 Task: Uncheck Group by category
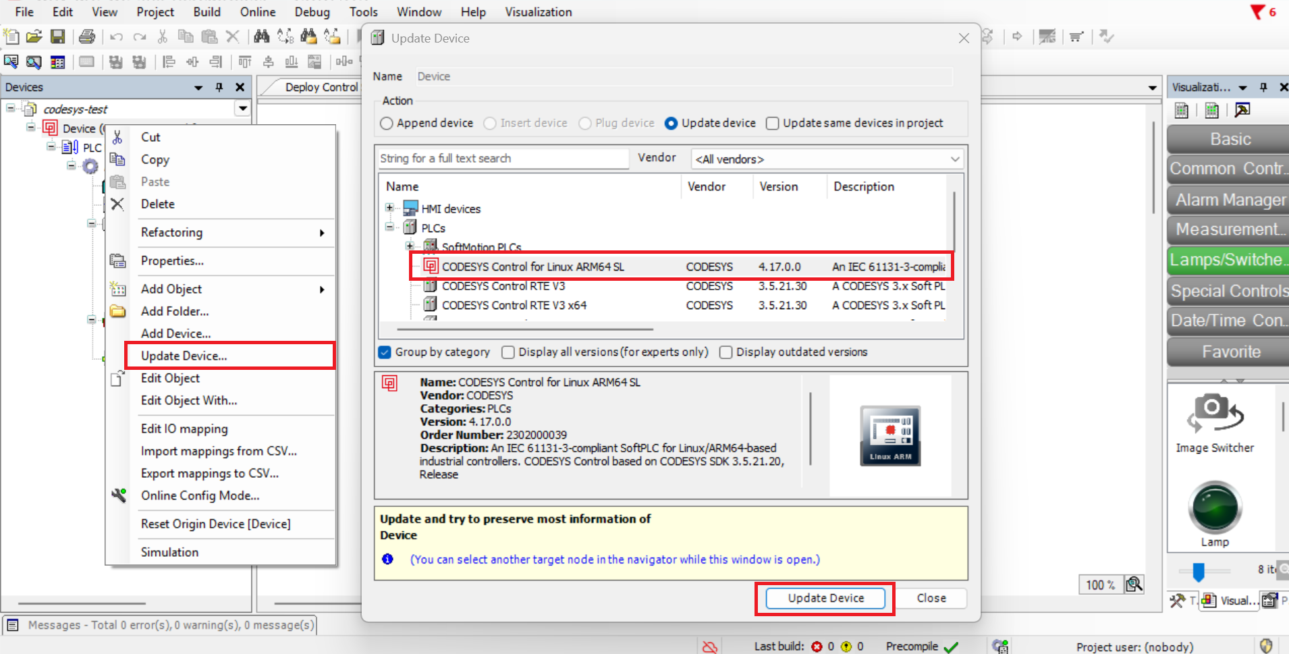(x=385, y=352)
